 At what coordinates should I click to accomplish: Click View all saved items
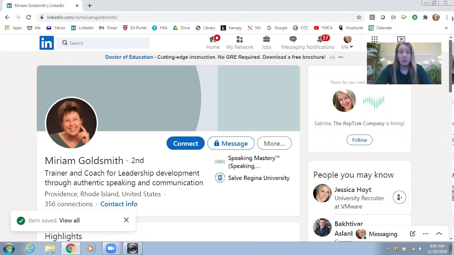point(70,220)
